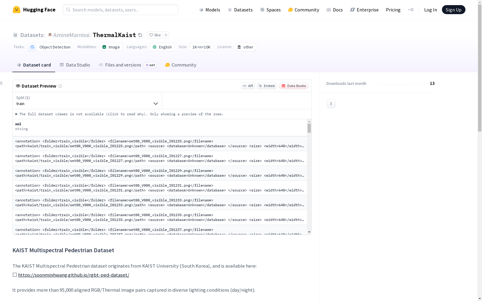Screen dimensions: 482x301
Task: Open the table of contents sidebar icon
Action: (x=1, y=83)
